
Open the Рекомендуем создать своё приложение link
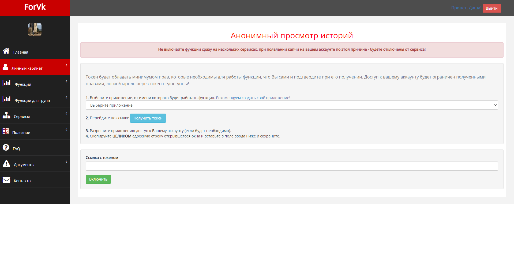point(253,98)
